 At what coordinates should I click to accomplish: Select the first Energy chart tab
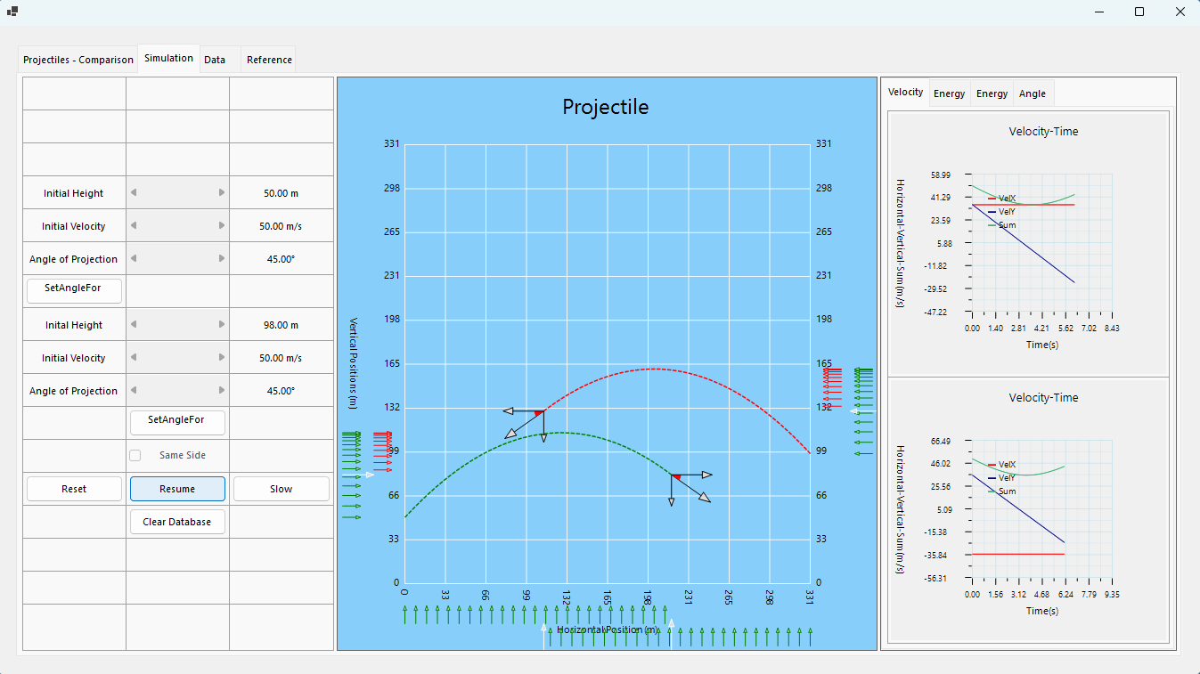pos(949,93)
